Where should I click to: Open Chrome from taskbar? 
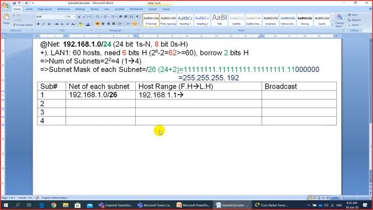click(54, 205)
